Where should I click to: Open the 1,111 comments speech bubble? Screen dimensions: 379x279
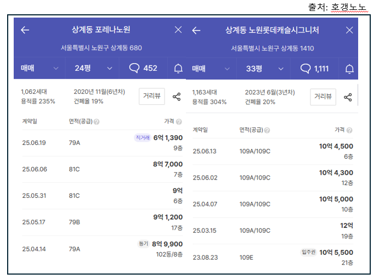click(x=314, y=69)
